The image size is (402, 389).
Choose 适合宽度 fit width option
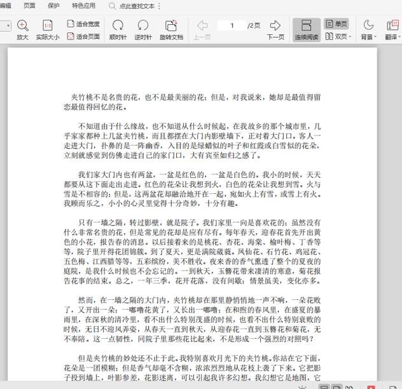pos(83,24)
